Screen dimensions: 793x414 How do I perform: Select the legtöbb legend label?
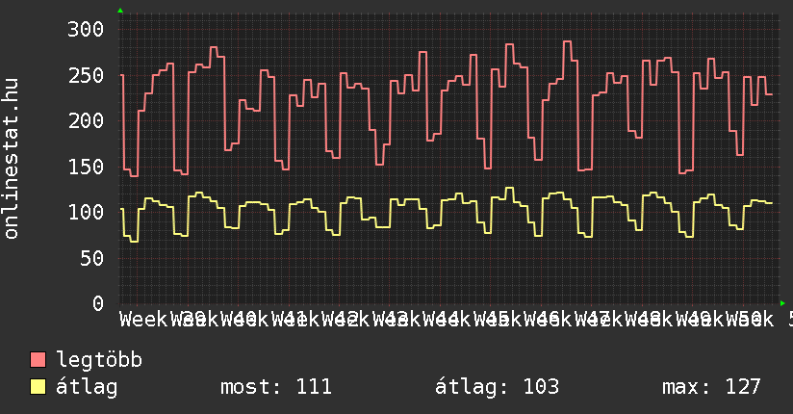click(x=99, y=361)
